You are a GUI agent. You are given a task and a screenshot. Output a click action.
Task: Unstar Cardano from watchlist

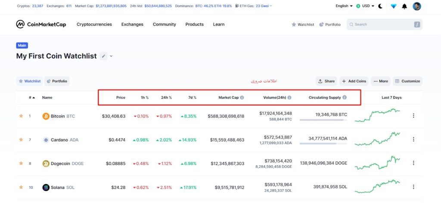point(21,139)
